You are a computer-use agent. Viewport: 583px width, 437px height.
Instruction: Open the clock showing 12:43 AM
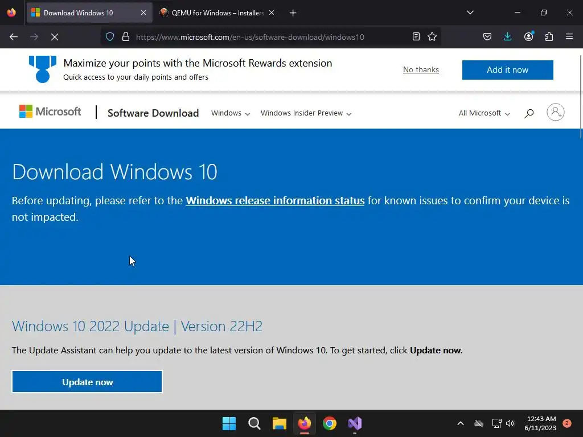540,423
